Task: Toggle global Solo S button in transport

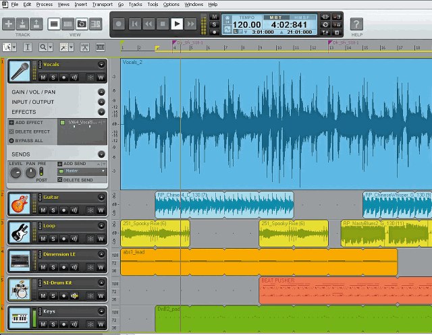Action: pos(215,24)
